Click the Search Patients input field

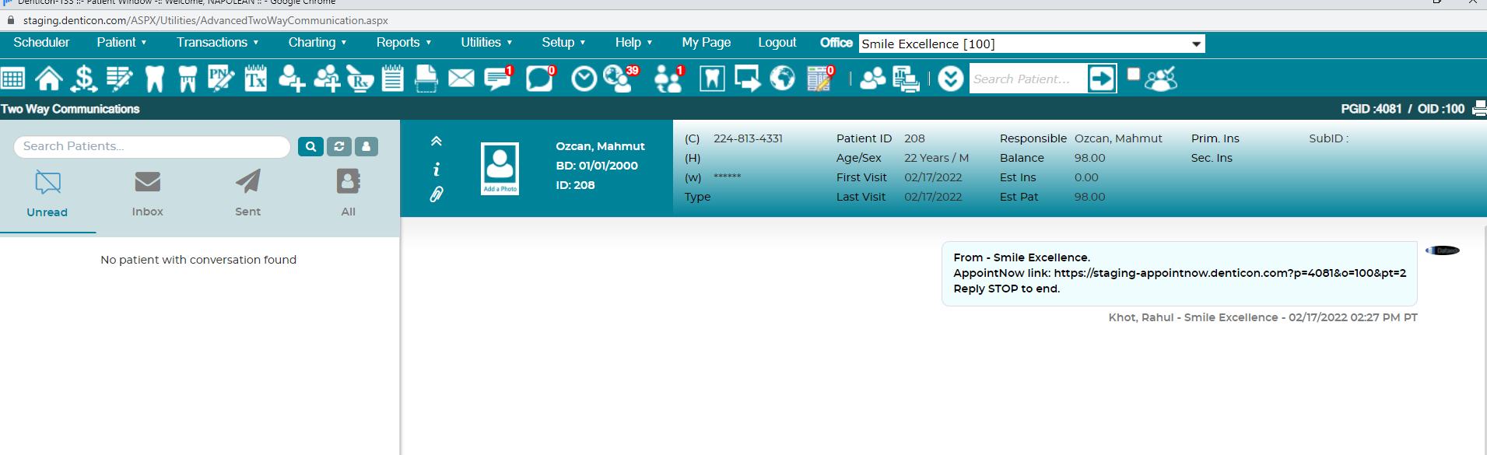(x=152, y=146)
